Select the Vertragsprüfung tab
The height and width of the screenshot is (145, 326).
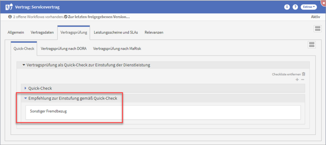[74, 32]
